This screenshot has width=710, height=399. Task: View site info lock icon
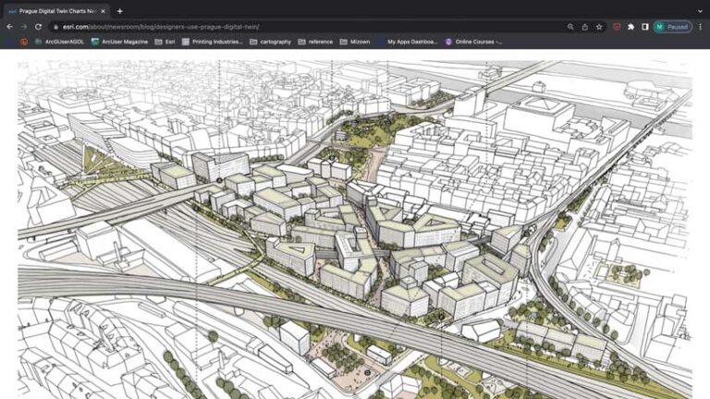[55, 27]
